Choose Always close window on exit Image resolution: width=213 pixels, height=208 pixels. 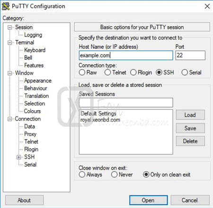82,175
